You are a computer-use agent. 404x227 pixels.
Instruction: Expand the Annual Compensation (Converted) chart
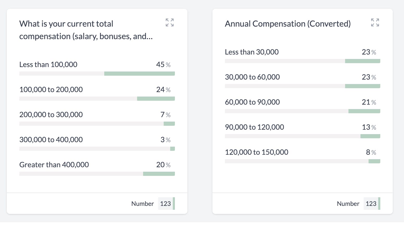tap(375, 22)
